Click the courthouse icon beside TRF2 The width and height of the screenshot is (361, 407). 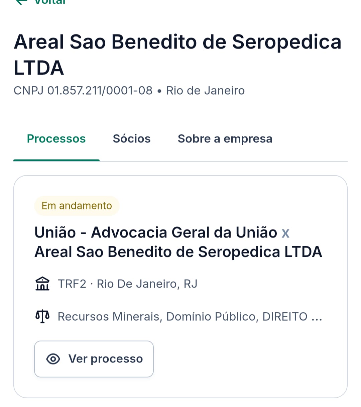click(x=42, y=284)
